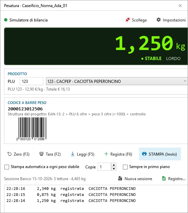Click the Registro document icon
The image size is (188, 213).
164,178
